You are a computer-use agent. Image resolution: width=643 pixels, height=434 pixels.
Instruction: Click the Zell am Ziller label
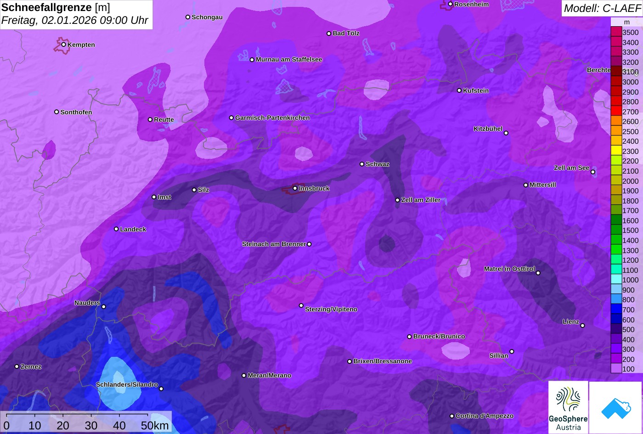coord(421,200)
